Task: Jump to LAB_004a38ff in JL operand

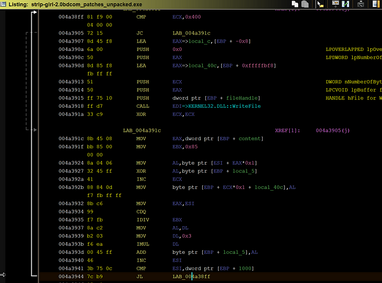Action: (191, 277)
